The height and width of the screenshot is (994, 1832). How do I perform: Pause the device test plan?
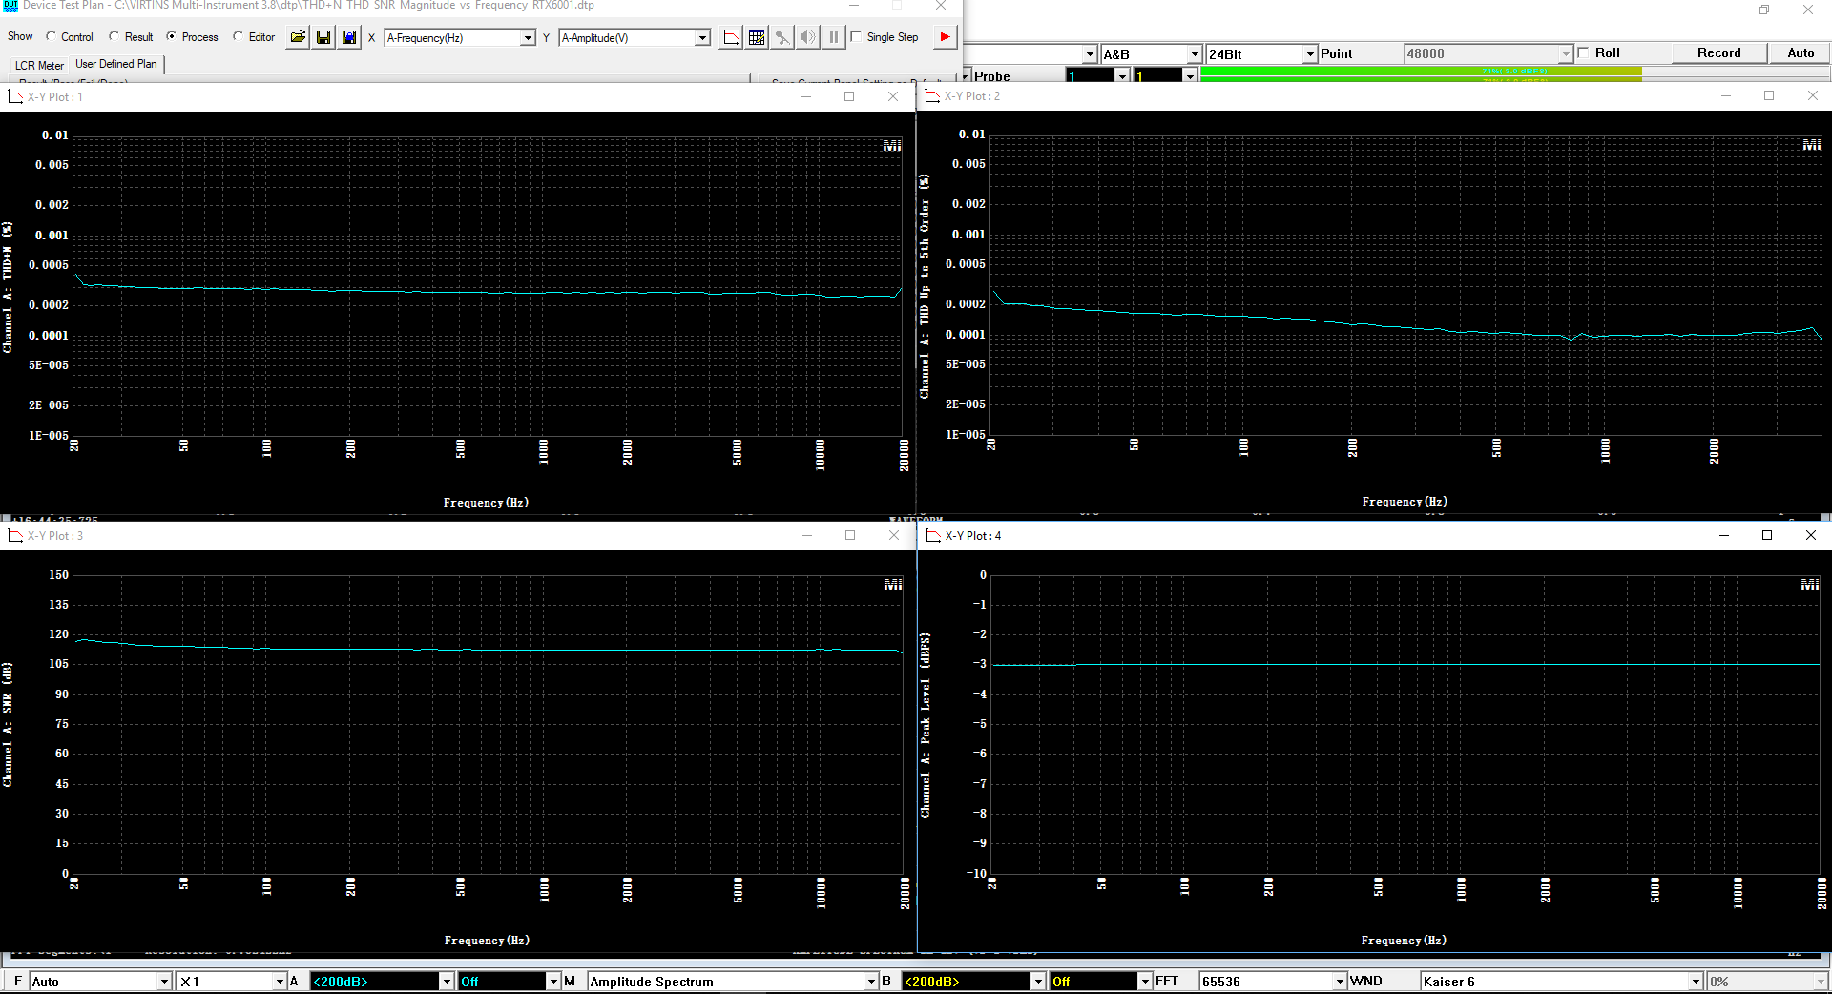coord(834,37)
